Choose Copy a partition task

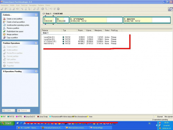coord(12,37)
